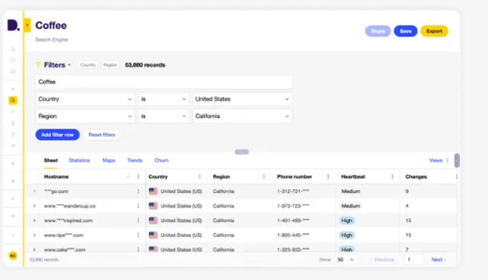Focus the Coffee search keyword field

(163, 82)
